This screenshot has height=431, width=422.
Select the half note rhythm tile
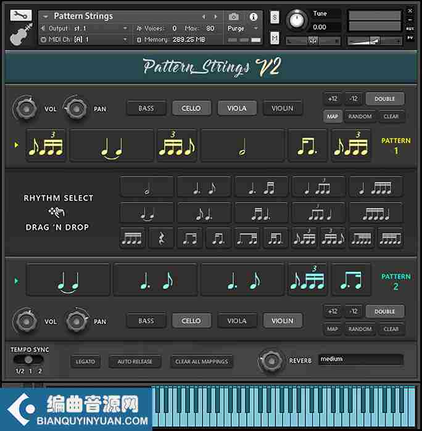pos(147,187)
